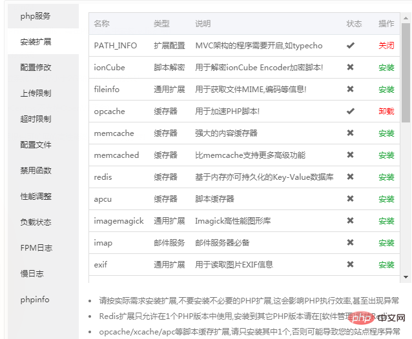Click the checkmark status icon for opcache
The width and height of the screenshot is (412, 339).
point(350,111)
